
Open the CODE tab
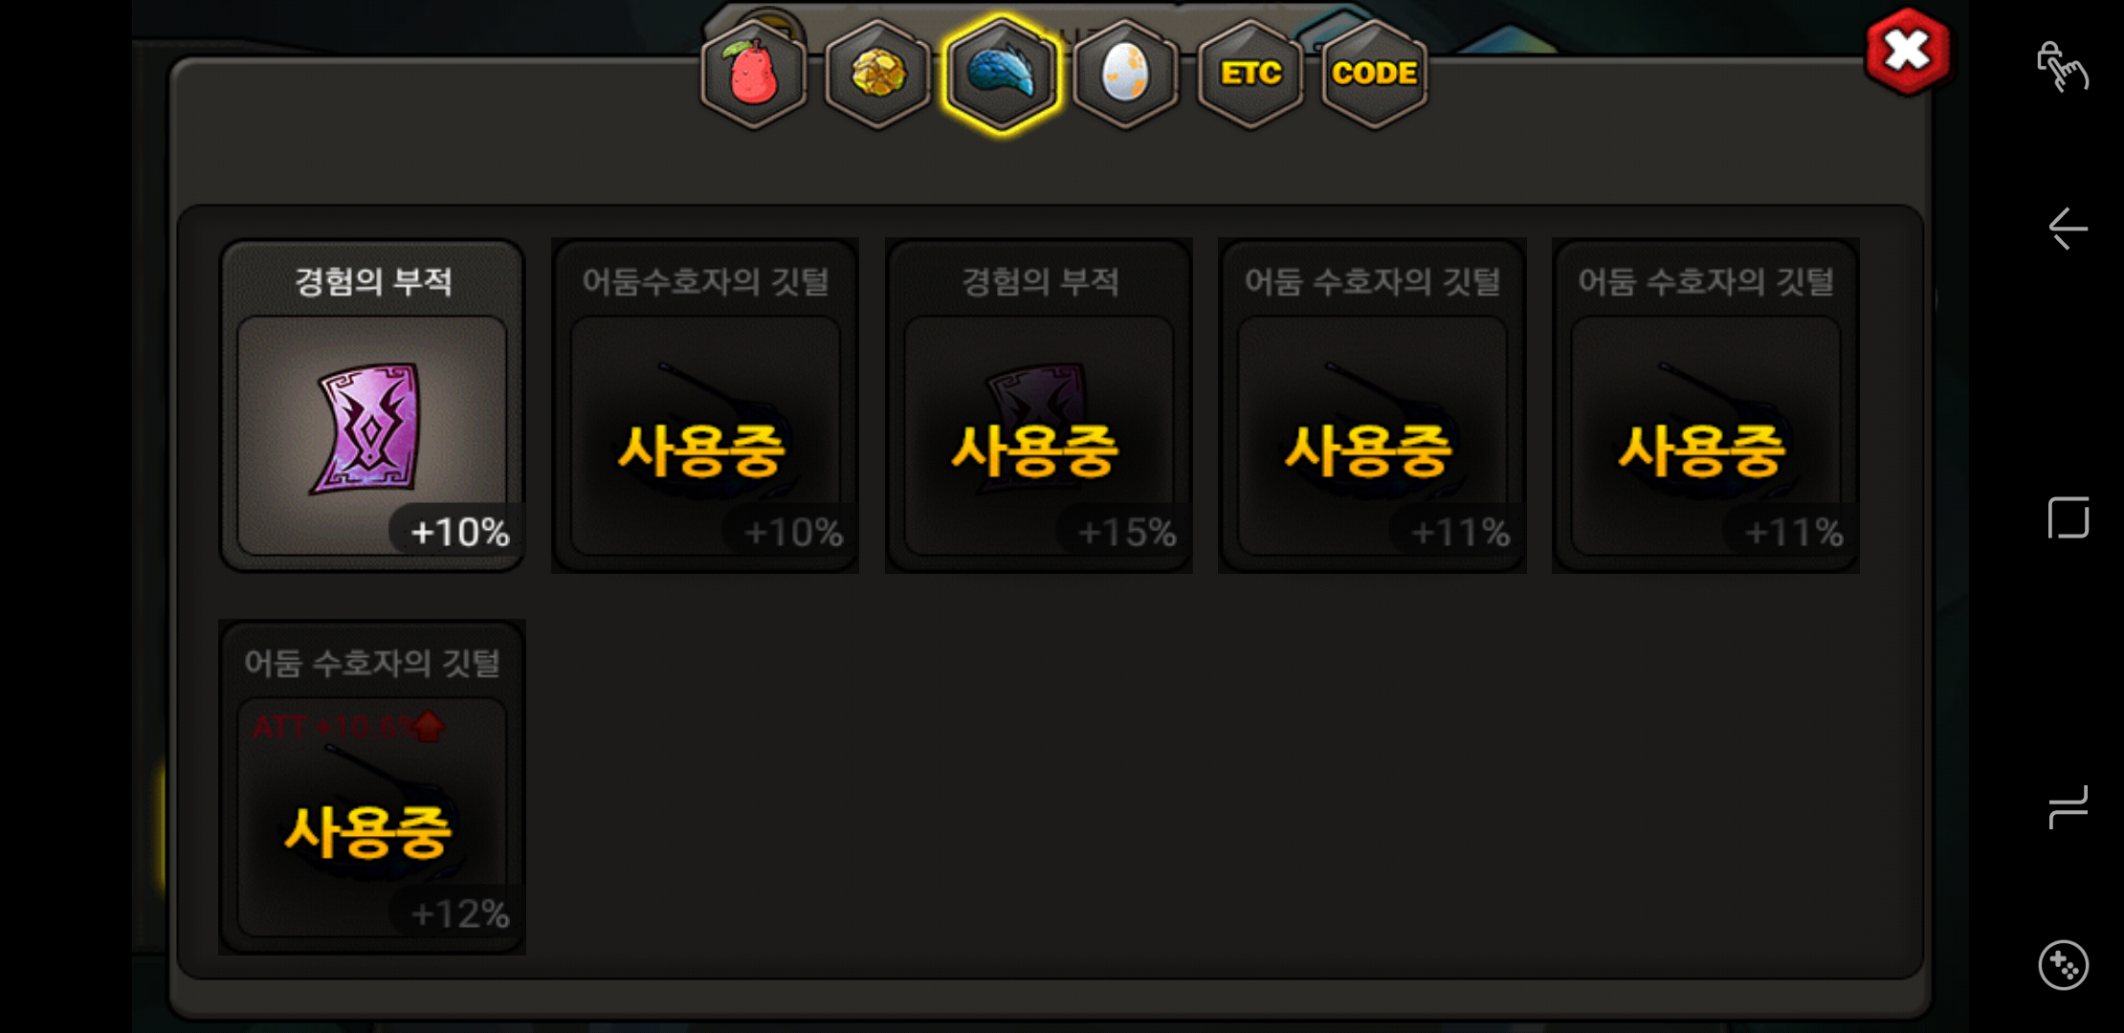click(1374, 74)
